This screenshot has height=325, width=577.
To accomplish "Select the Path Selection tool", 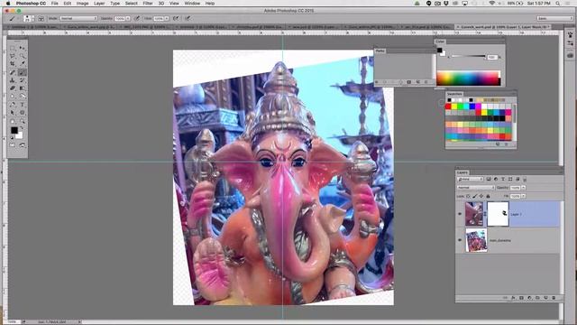I will [x=13, y=113].
